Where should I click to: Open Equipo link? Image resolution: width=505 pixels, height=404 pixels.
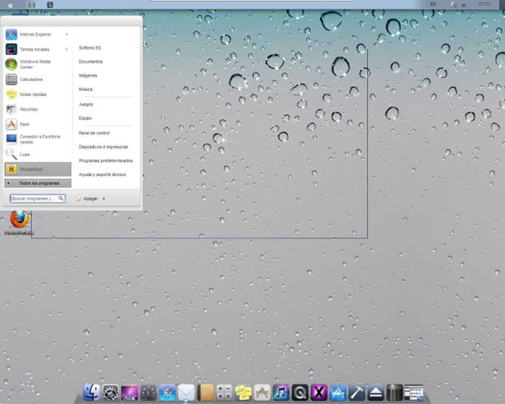[x=85, y=118]
